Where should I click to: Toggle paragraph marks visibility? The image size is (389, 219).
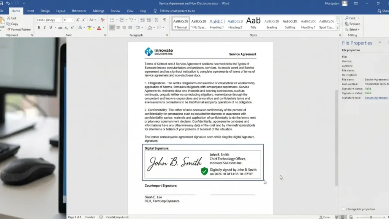pyautogui.click(x=164, y=20)
